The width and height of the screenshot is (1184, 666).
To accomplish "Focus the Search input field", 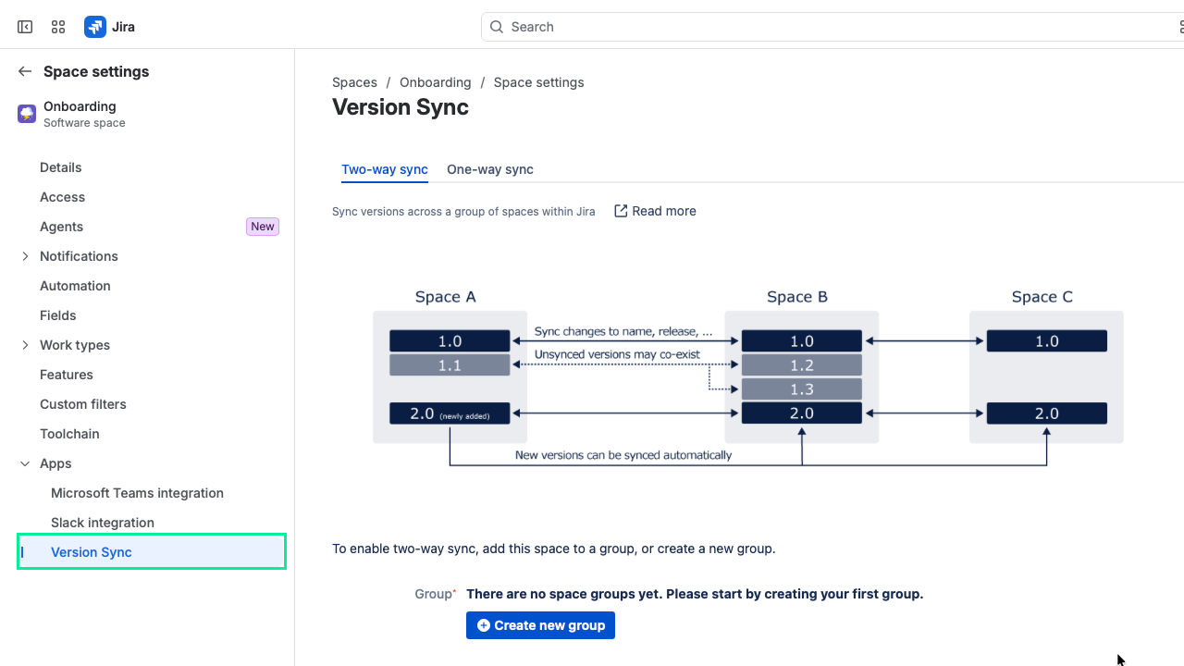I will tap(832, 27).
